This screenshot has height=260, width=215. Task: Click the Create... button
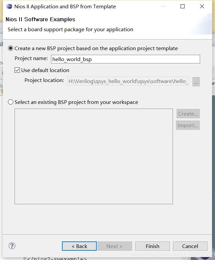click(188, 114)
